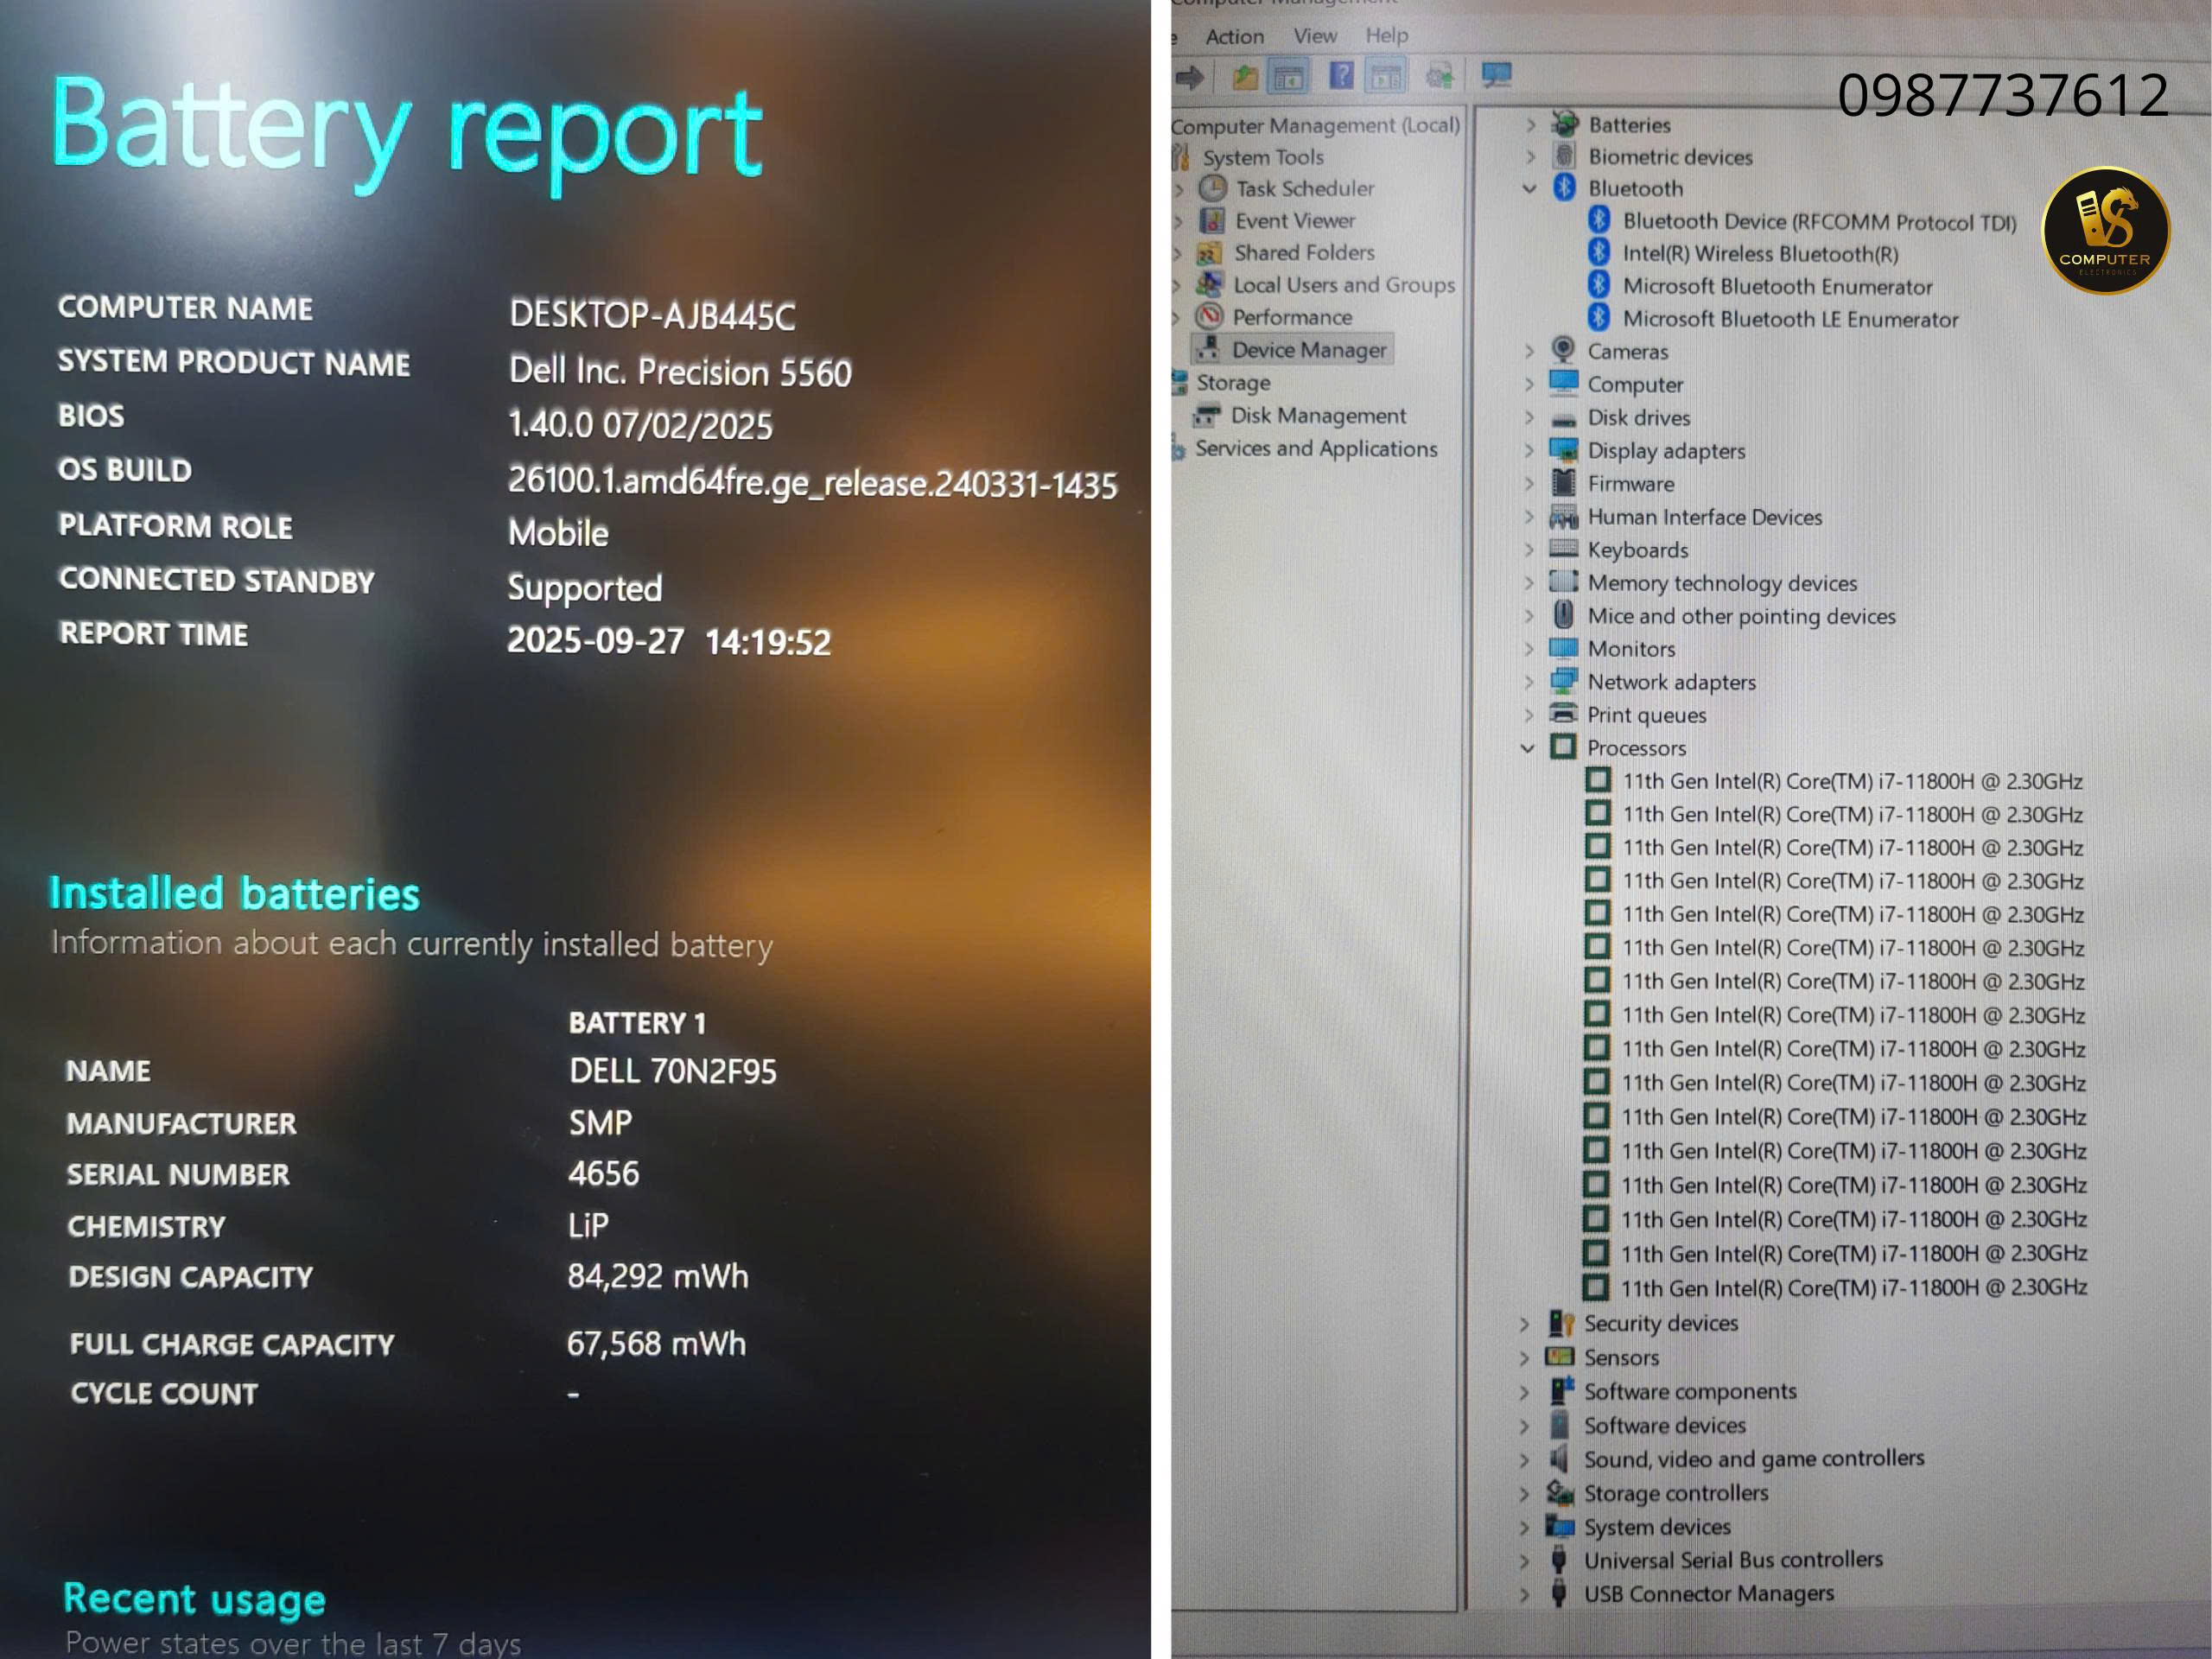Select Device Manager in console tree
This screenshot has height=1659, width=2212.
coord(1308,350)
